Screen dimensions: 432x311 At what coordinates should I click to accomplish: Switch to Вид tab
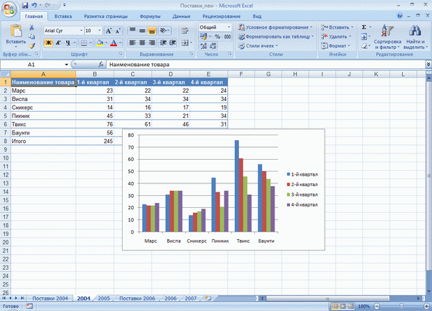(x=257, y=16)
